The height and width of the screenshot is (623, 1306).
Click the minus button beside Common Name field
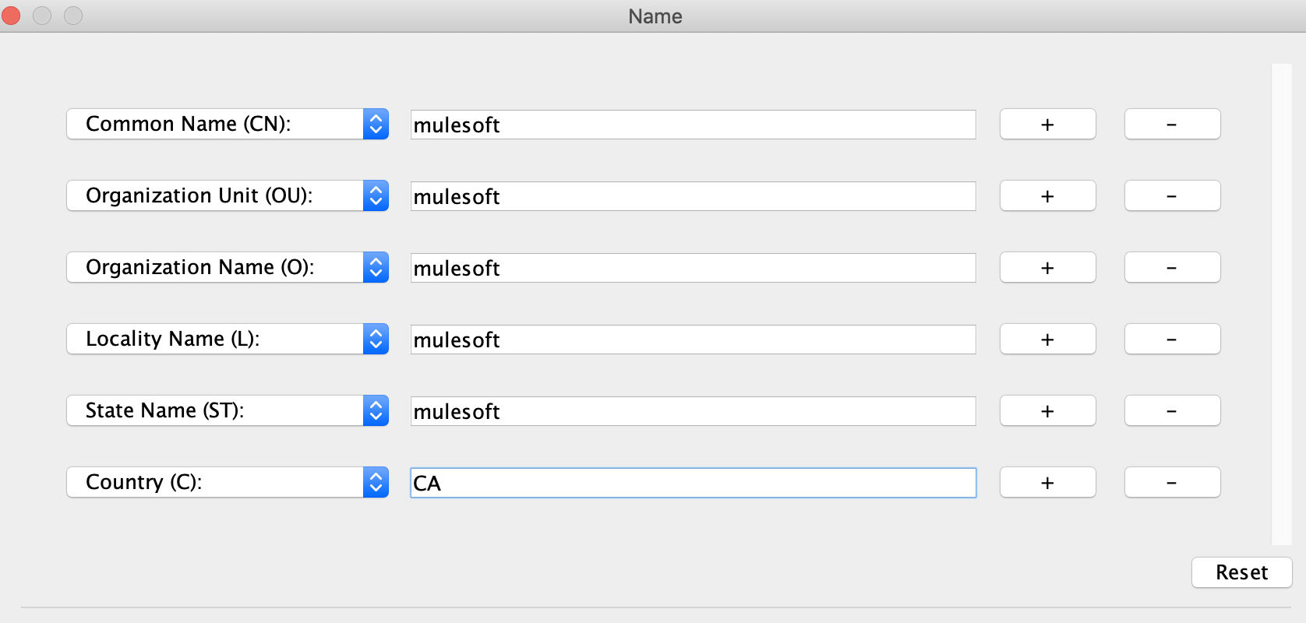(1172, 125)
